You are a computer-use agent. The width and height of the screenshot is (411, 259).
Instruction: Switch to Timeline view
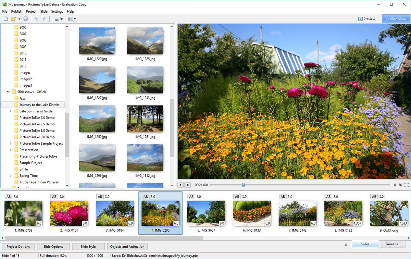391,244
